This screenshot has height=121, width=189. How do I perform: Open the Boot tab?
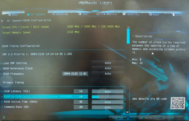point(154,14)
